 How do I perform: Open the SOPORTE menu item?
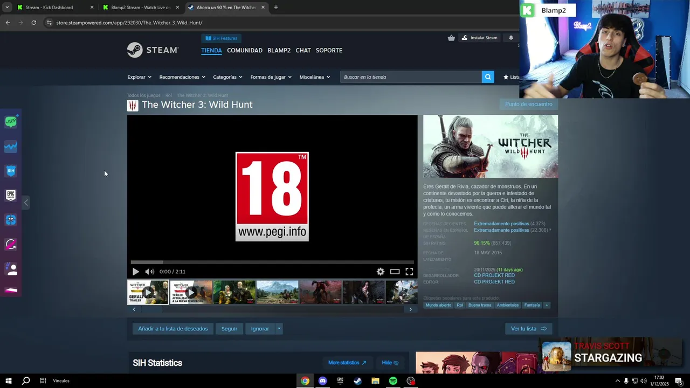(329, 50)
